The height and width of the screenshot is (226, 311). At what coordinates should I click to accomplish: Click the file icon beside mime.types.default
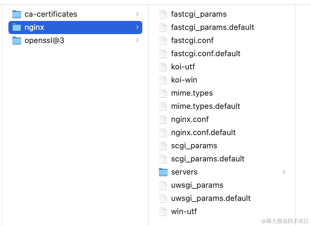coord(163,106)
